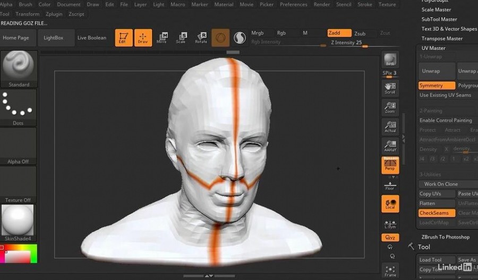Open the Render menu
This screenshot has height=280, width=478.
click(x=322, y=4)
